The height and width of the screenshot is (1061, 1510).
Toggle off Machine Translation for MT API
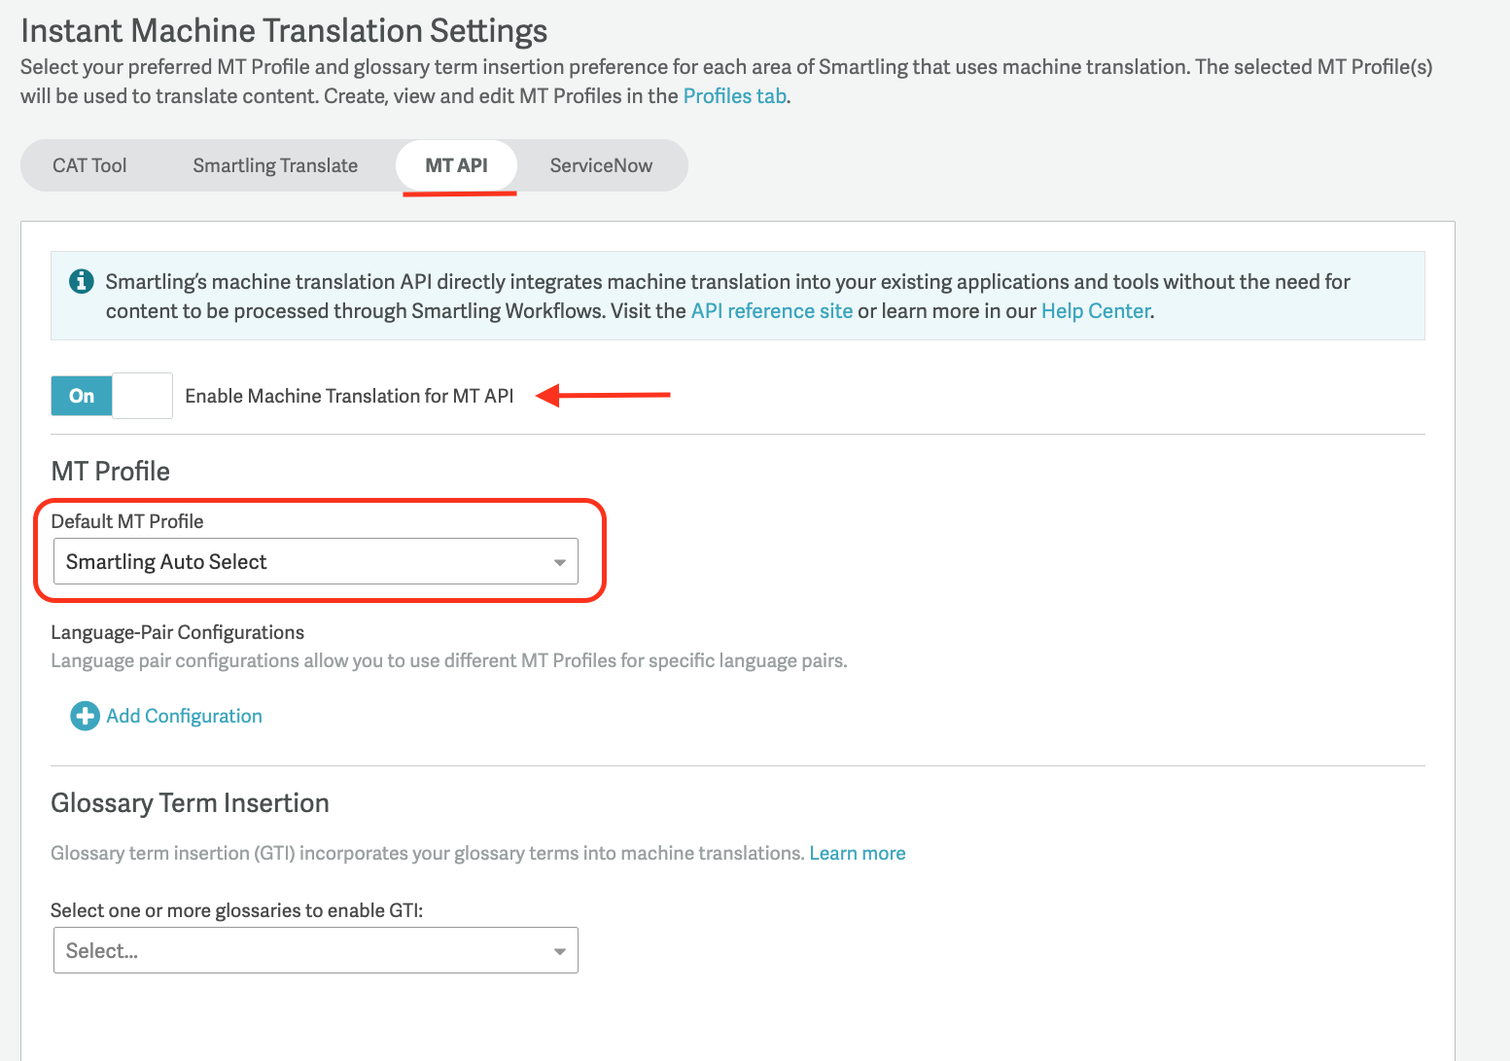[x=111, y=396]
